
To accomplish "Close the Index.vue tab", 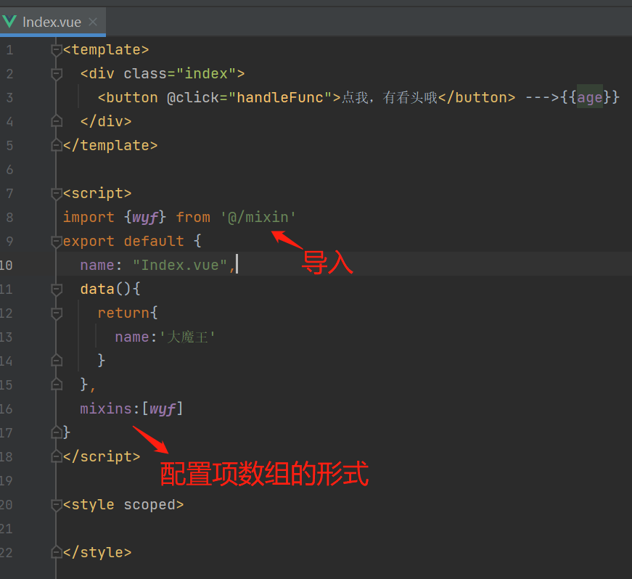I will (x=93, y=22).
